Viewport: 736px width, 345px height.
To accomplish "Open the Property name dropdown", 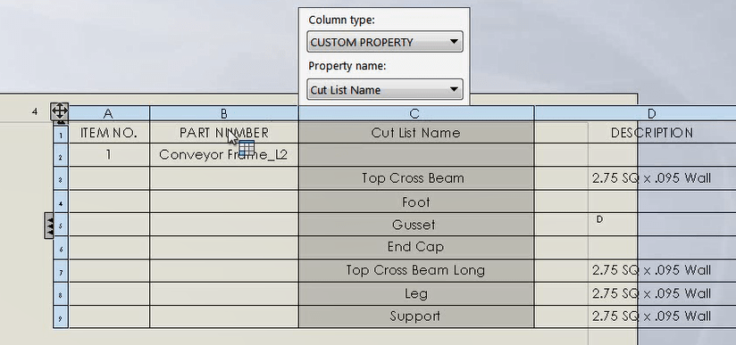I will pyautogui.click(x=385, y=89).
